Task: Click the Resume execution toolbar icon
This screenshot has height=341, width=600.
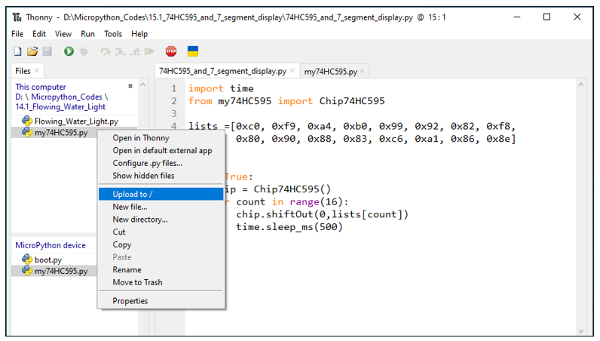Action: pos(149,51)
